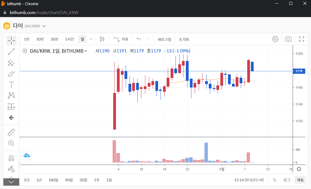The image size is (311, 189).
Task: Click the left arrow back icon
Action: 11,118
